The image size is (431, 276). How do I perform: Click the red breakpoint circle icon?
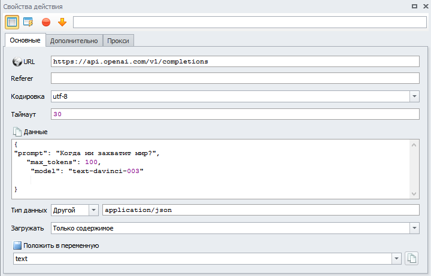(46, 22)
